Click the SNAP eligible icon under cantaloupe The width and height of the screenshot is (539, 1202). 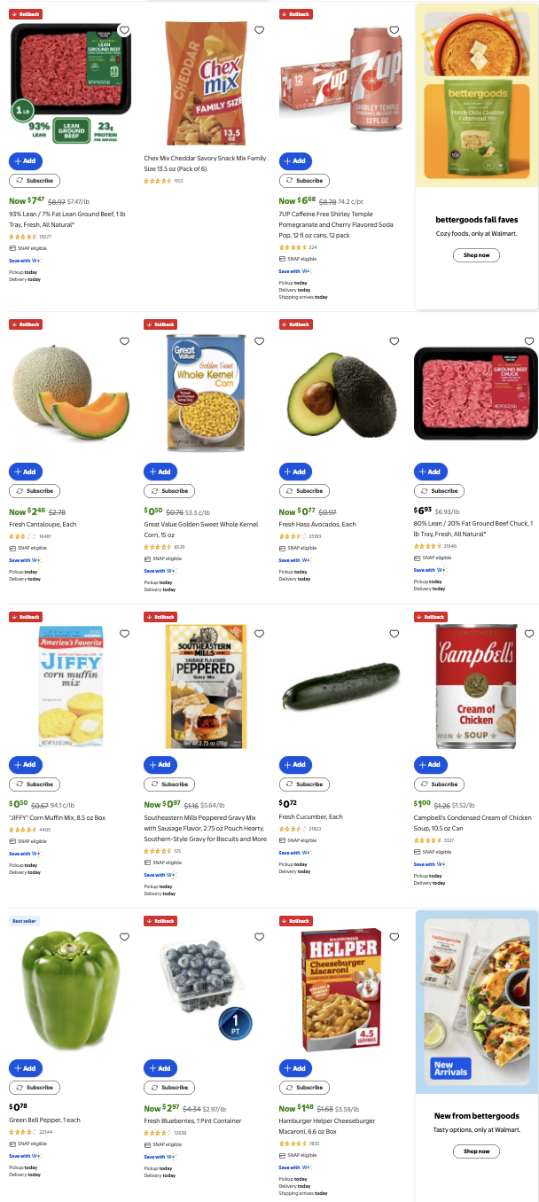point(12,548)
